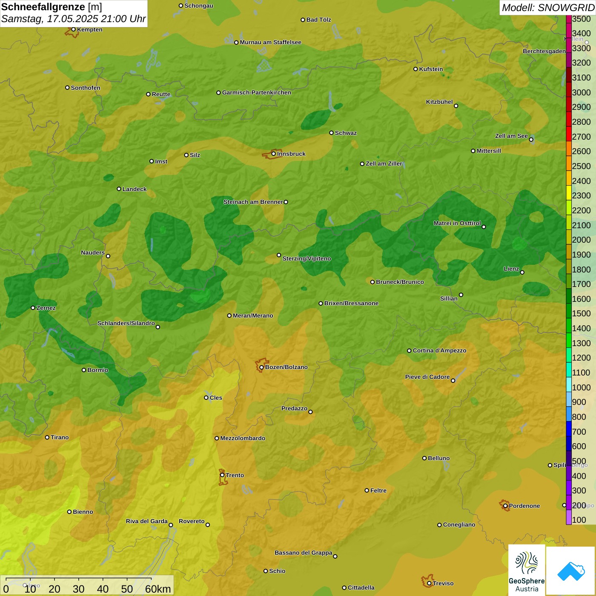Click the Pordenone city label
This screenshot has height=596, width=596.
pos(524,506)
